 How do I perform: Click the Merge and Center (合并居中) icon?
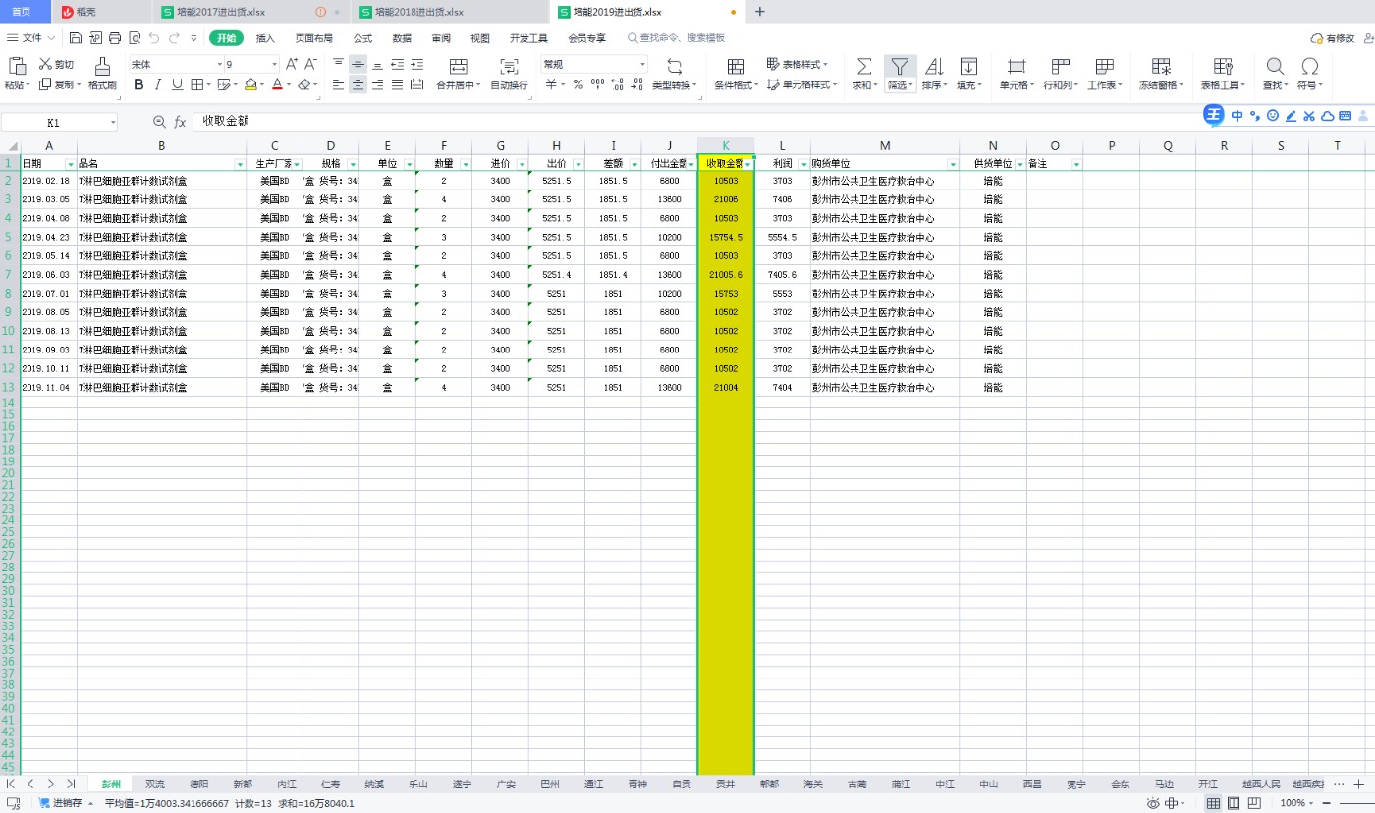458,67
